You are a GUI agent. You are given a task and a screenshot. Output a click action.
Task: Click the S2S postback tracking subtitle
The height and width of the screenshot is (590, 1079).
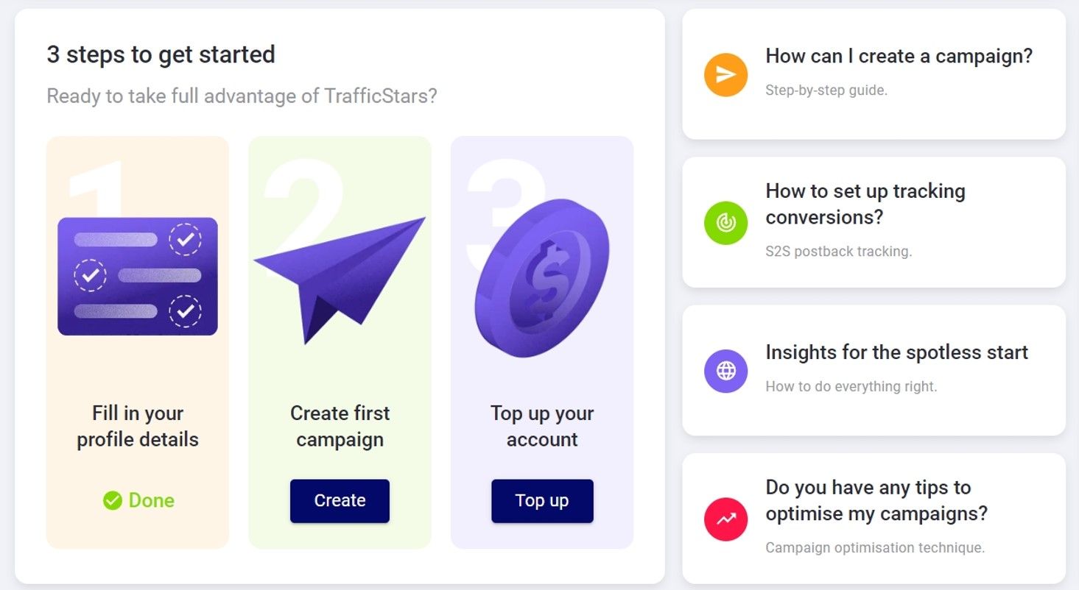point(839,252)
